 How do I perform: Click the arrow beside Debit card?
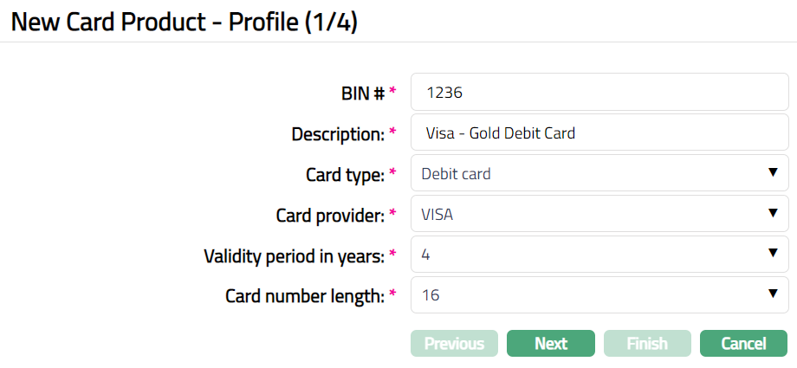tap(773, 173)
